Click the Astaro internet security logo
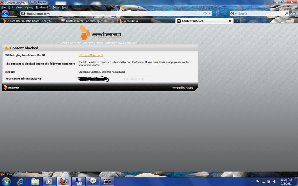The width and height of the screenshot is (298, 186). [100, 33]
